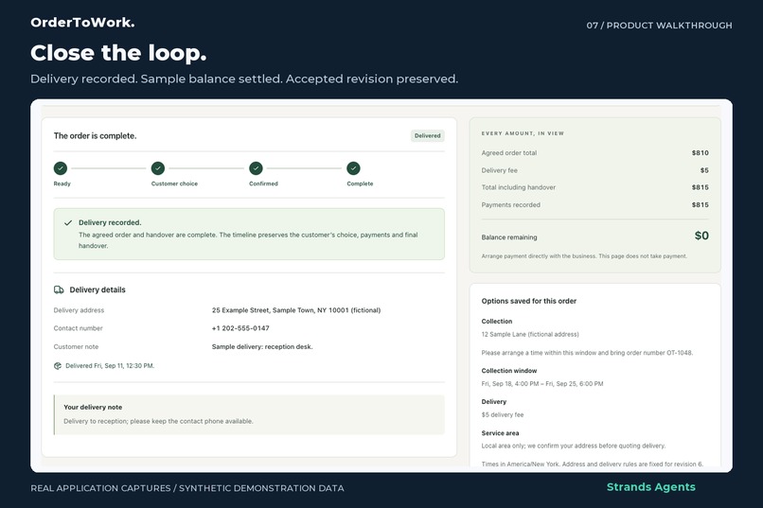This screenshot has width=763, height=508.
Task: Click the checkmark beside Delivery recorded
Action: (x=68, y=222)
